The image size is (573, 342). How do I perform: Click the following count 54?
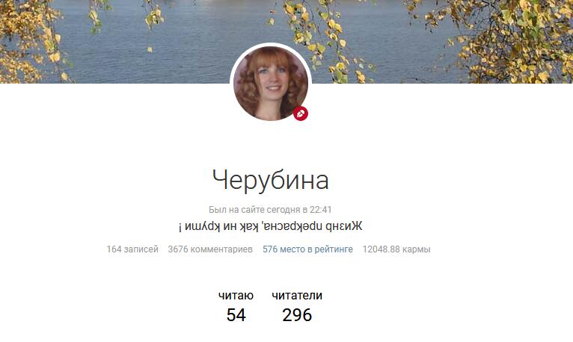point(236,315)
